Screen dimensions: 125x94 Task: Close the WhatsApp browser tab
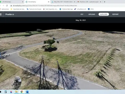click(23, 2)
